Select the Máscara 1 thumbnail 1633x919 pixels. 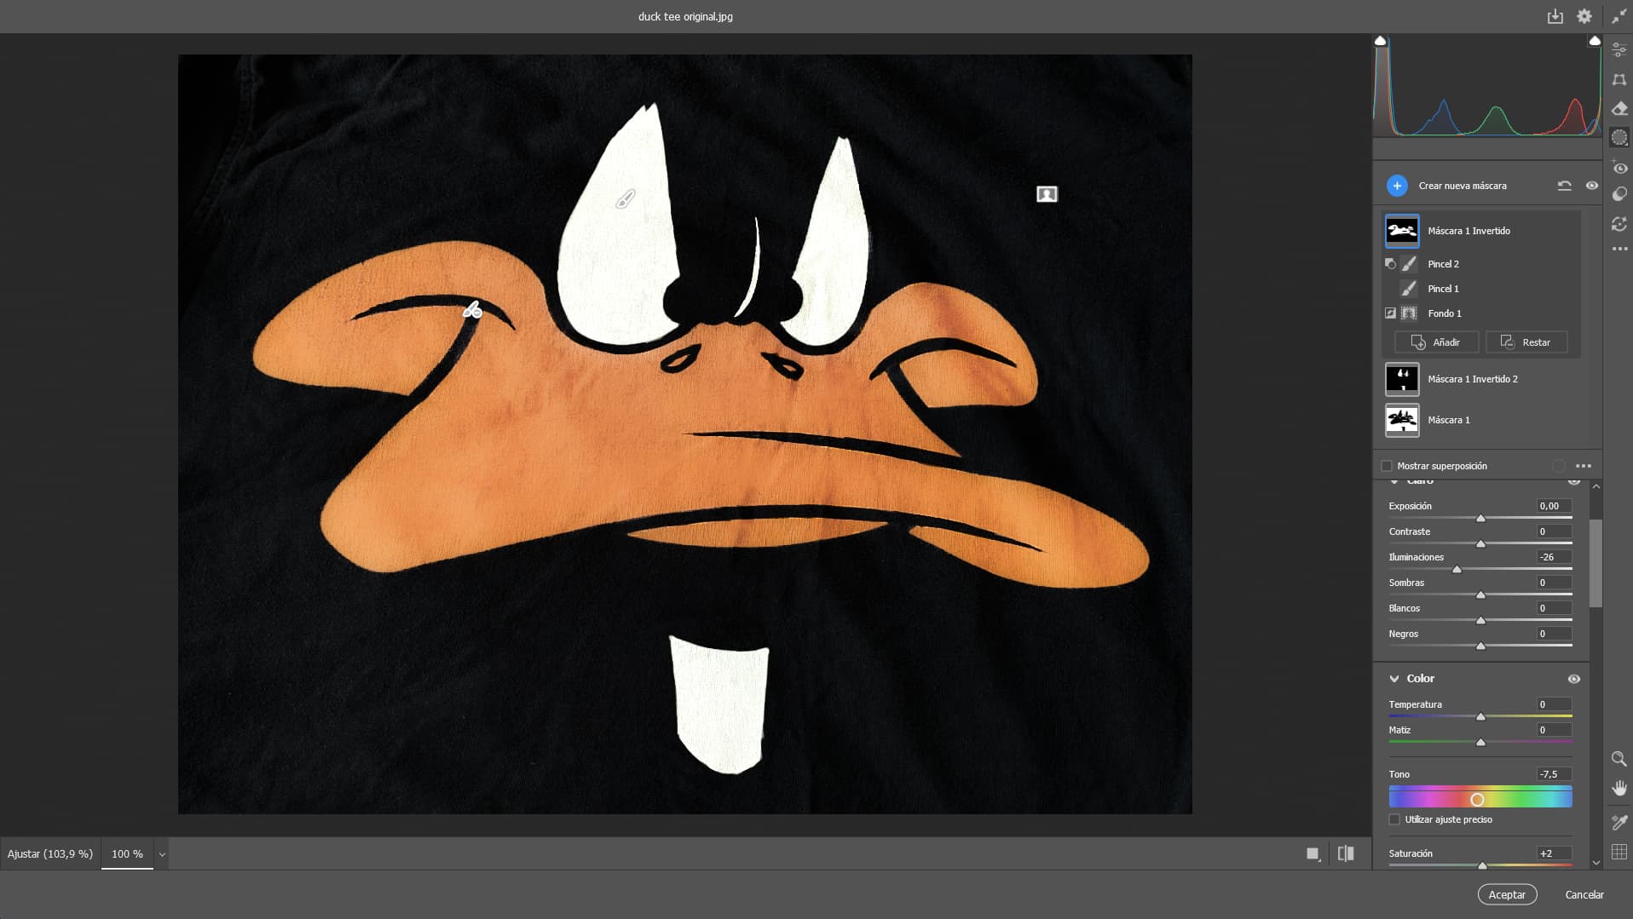(x=1402, y=420)
